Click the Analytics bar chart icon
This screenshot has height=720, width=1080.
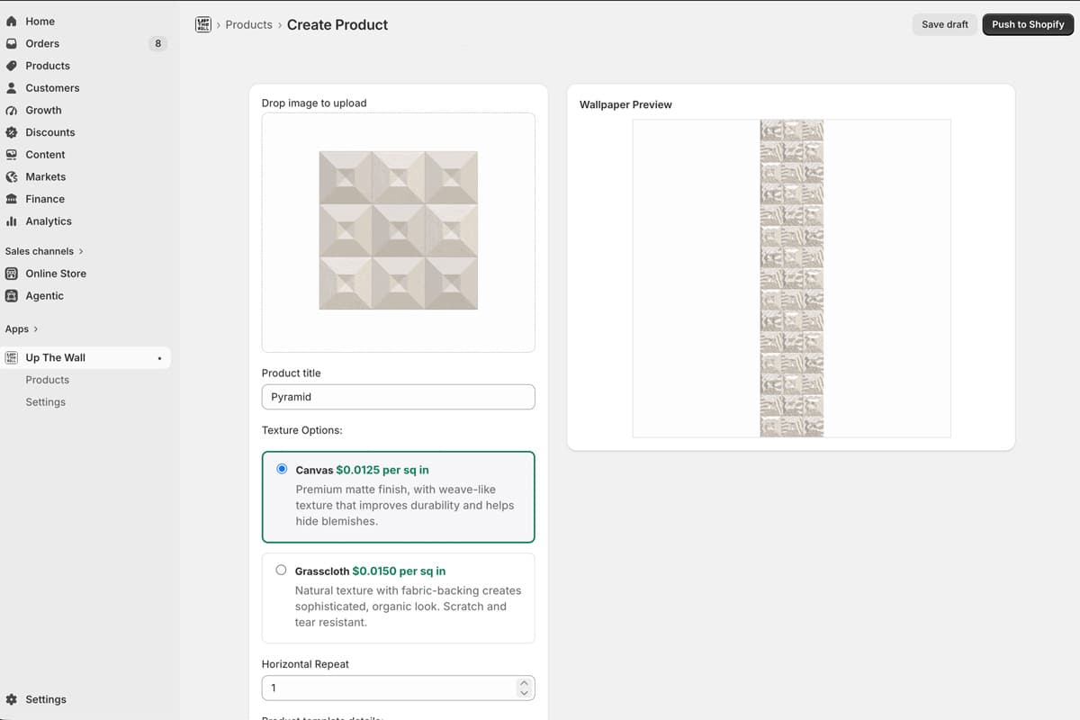pos(12,220)
